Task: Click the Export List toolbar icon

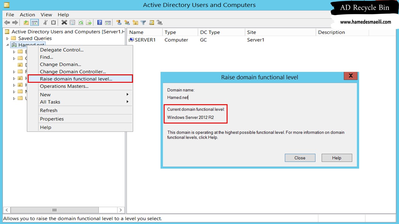Action: tap(89, 22)
